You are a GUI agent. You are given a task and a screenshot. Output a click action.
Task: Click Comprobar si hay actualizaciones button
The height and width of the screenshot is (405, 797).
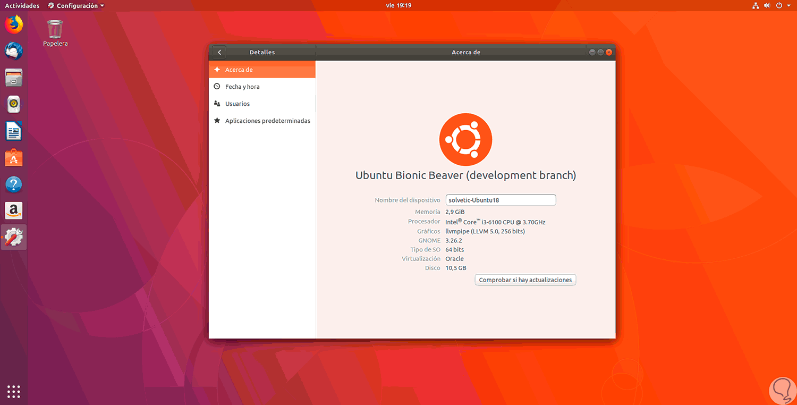pos(525,280)
